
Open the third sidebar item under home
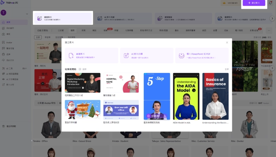click(x=14, y=34)
